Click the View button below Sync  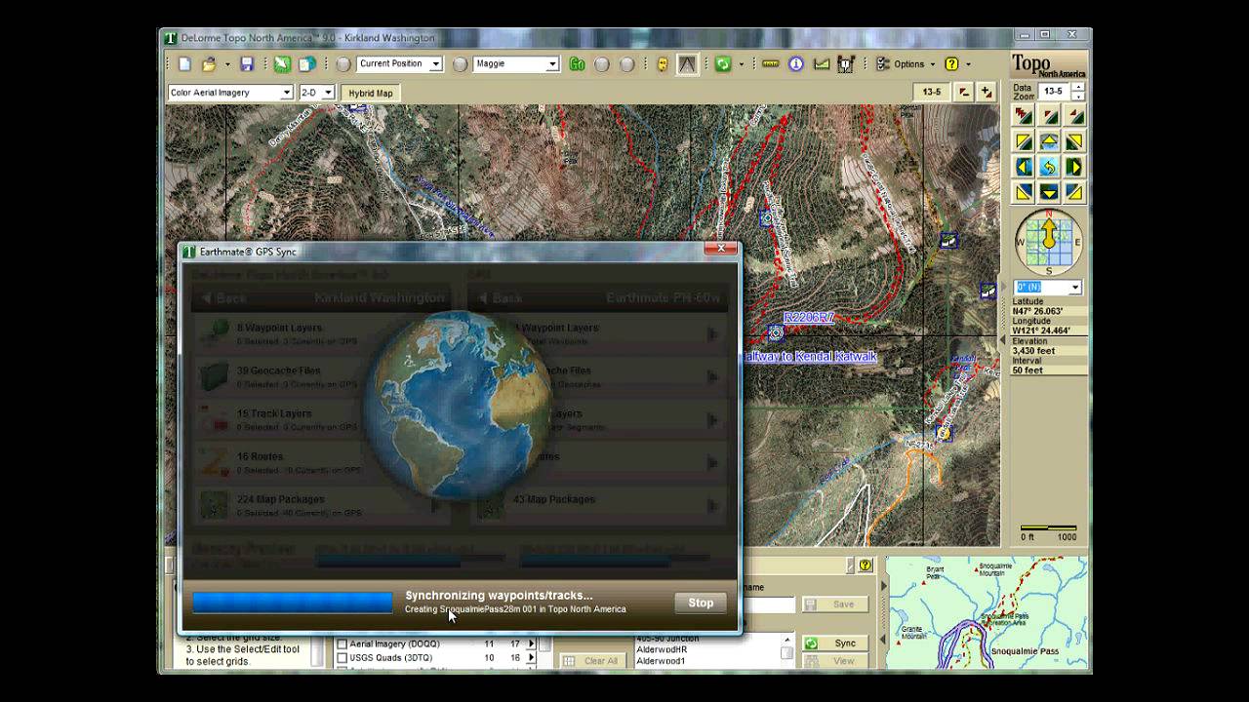pyautogui.click(x=837, y=661)
